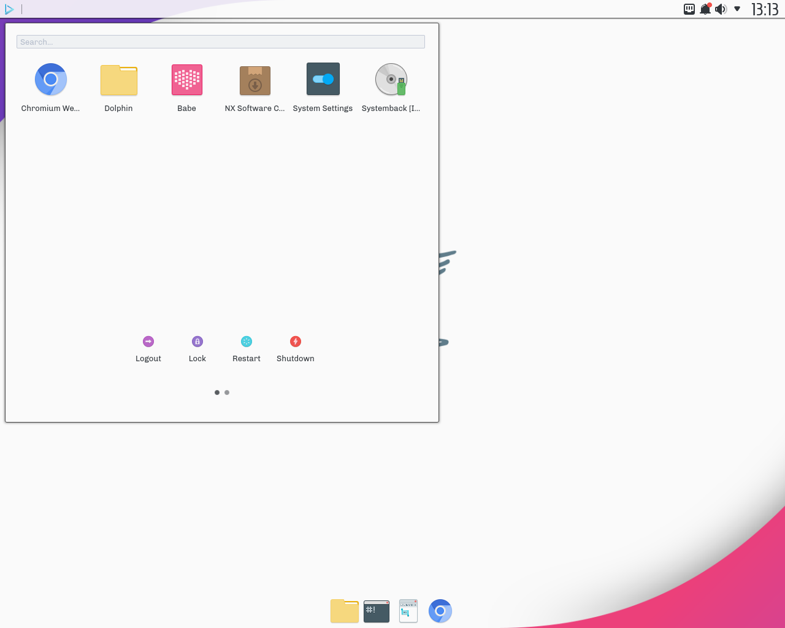Image resolution: width=785 pixels, height=628 pixels.
Task: Open pending notifications from the bell icon
Action: [705, 9]
